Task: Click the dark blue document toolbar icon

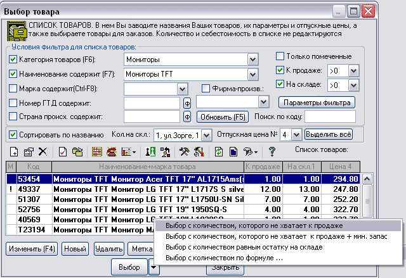Action: (x=233, y=151)
